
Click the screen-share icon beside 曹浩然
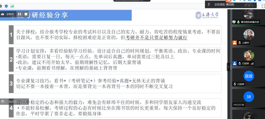point(234,22)
